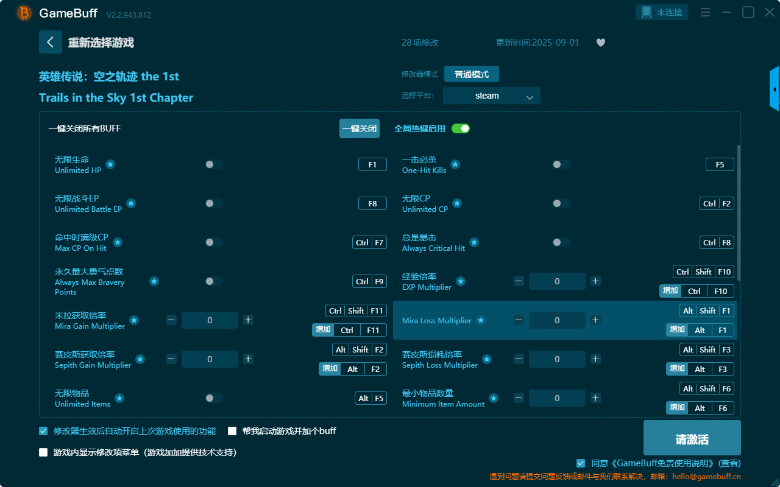This screenshot has width=780, height=487.
Task: Click the F5 hotkey box for One-Hit Kills
Action: [x=720, y=164]
